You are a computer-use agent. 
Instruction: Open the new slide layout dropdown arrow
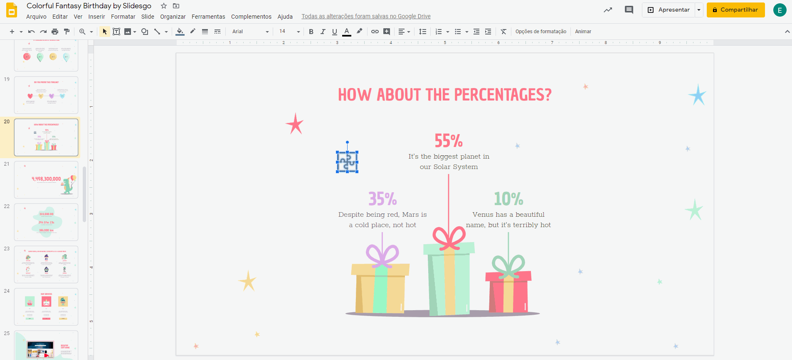coord(21,32)
